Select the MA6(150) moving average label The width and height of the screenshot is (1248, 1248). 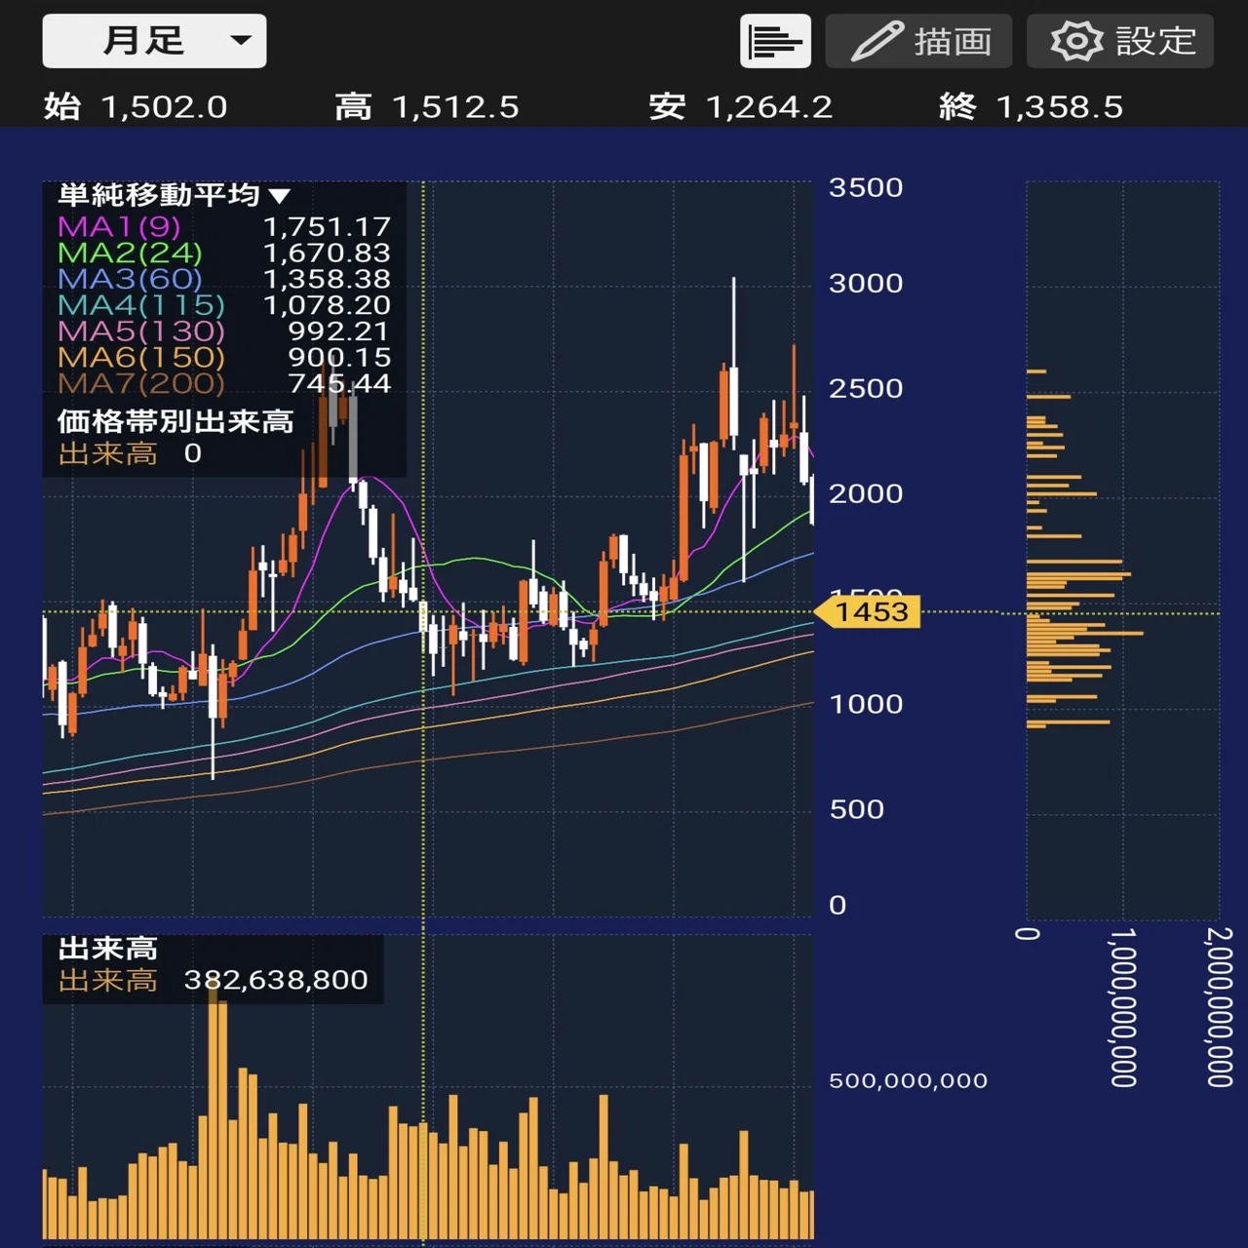point(141,358)
